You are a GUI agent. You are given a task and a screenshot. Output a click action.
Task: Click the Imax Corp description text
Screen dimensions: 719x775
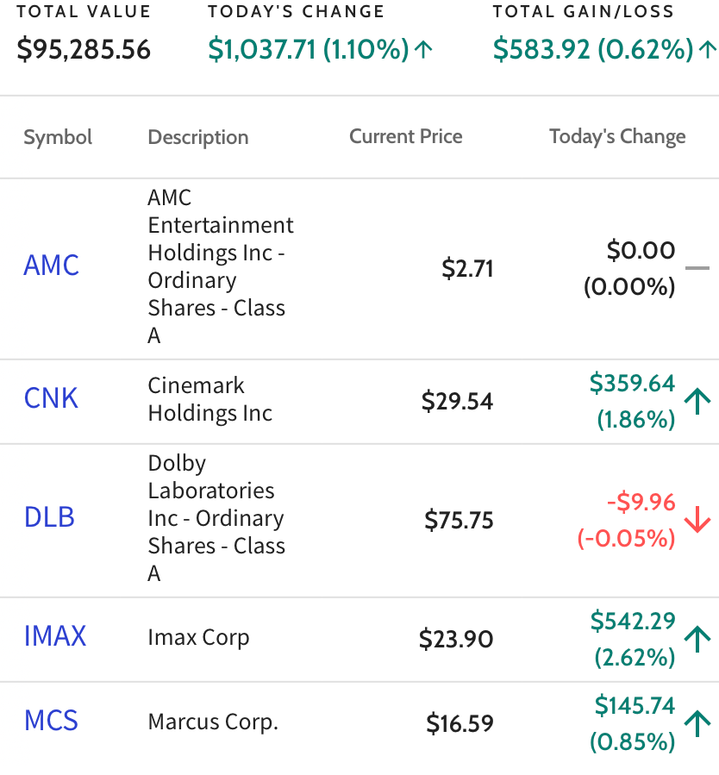tap(198, 638)
